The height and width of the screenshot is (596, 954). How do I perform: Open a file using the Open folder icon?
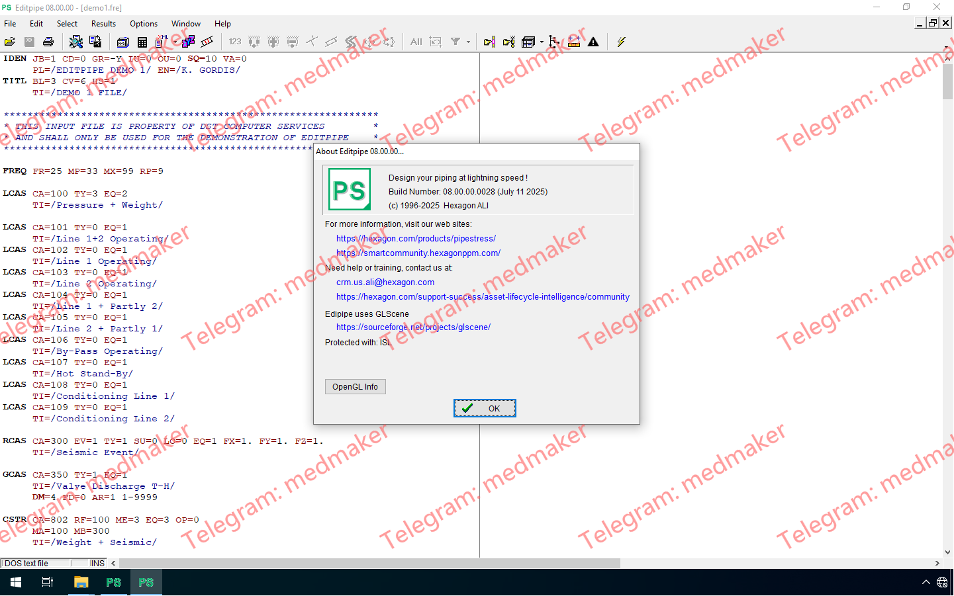point(9,41)
